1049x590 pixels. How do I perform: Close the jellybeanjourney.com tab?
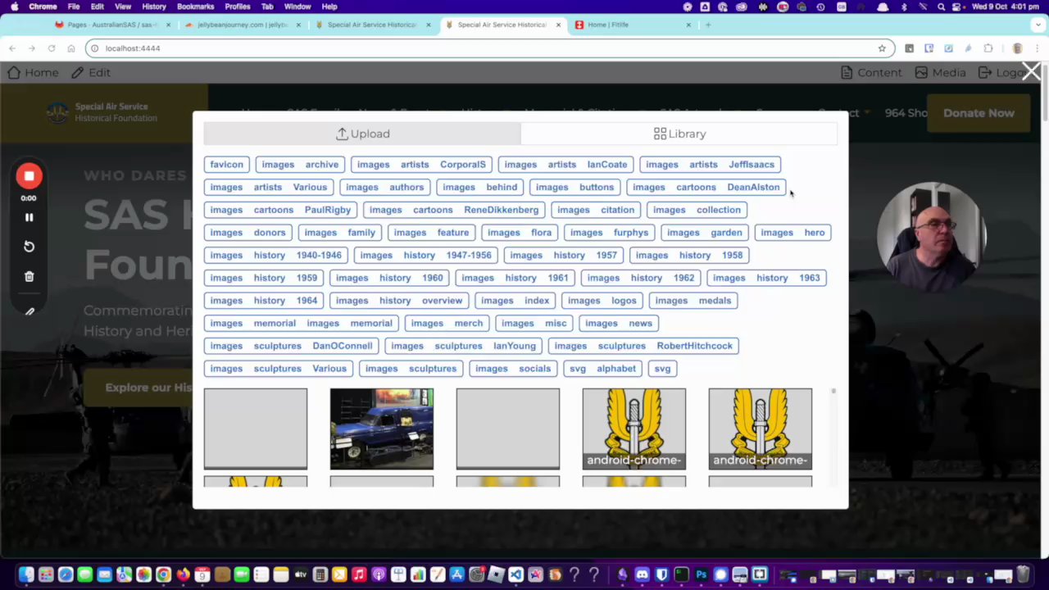pos(298,25)
